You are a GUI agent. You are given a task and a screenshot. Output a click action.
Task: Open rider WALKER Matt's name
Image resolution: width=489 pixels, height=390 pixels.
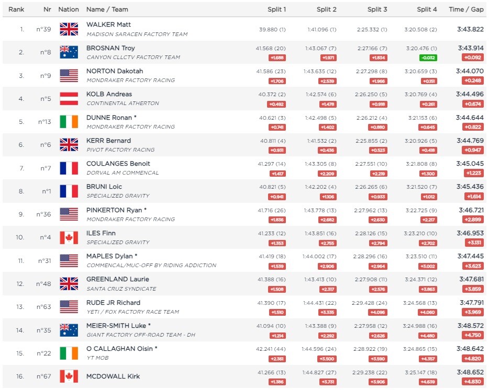point(108,25)
